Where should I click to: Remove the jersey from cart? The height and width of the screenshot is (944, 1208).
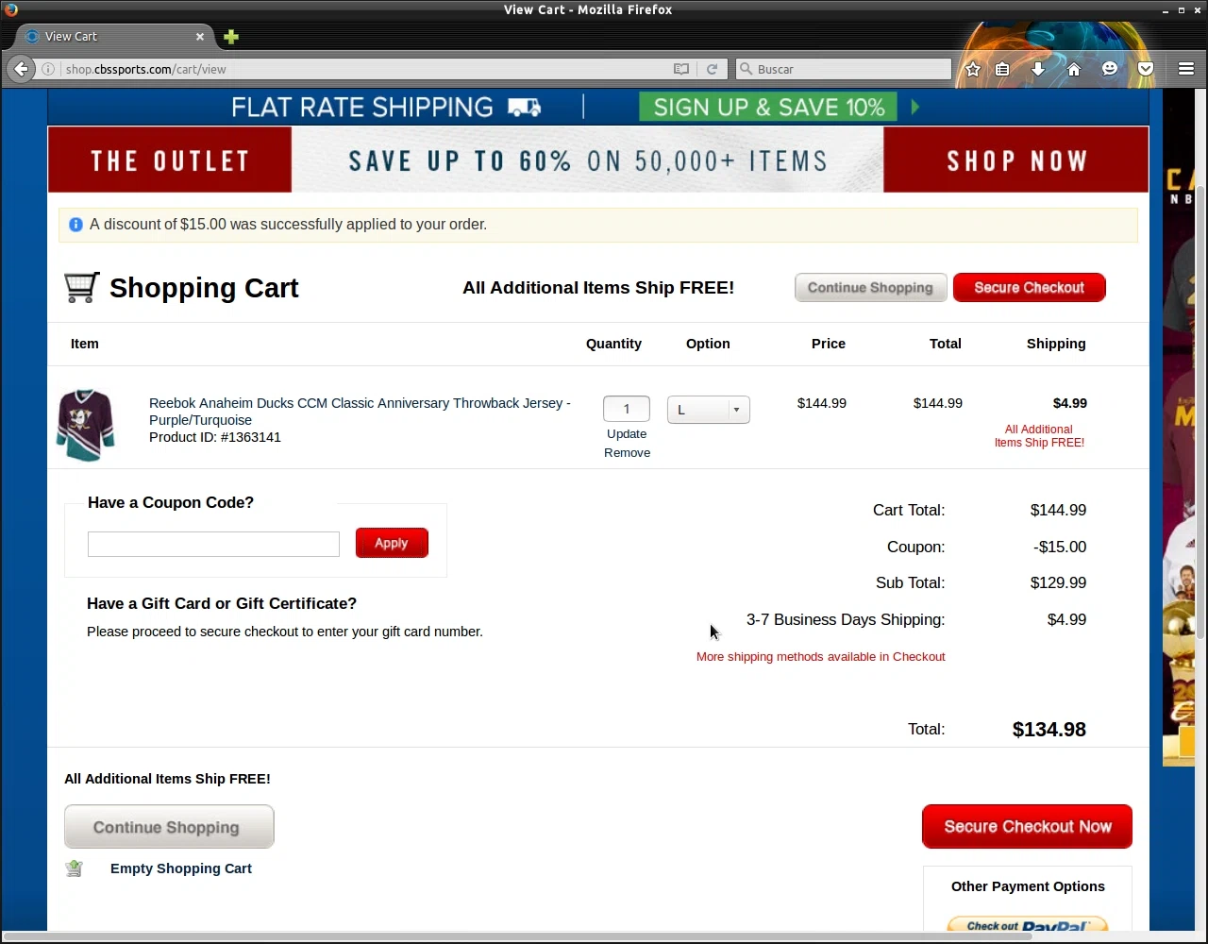tap(627, 453)
